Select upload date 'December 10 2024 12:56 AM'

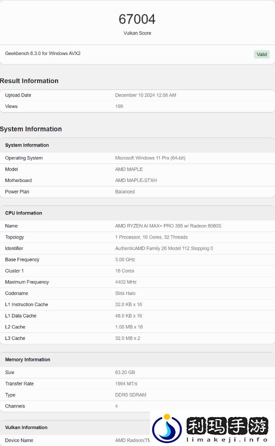click(x=145, y=95)
